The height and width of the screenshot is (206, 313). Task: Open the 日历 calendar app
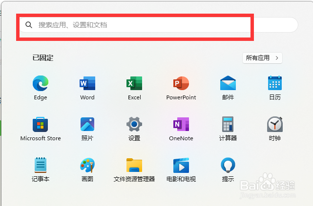(x=275, y=83)
